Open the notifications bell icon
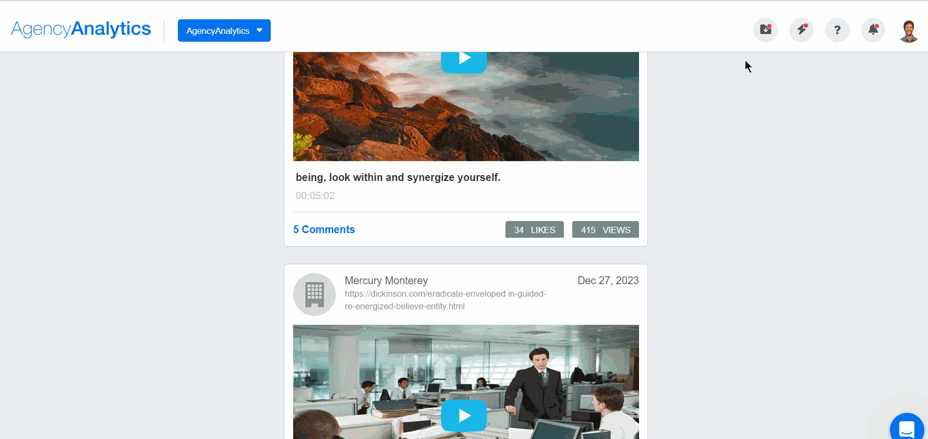This screenshot has height=439, width=928. coord(873,30)
